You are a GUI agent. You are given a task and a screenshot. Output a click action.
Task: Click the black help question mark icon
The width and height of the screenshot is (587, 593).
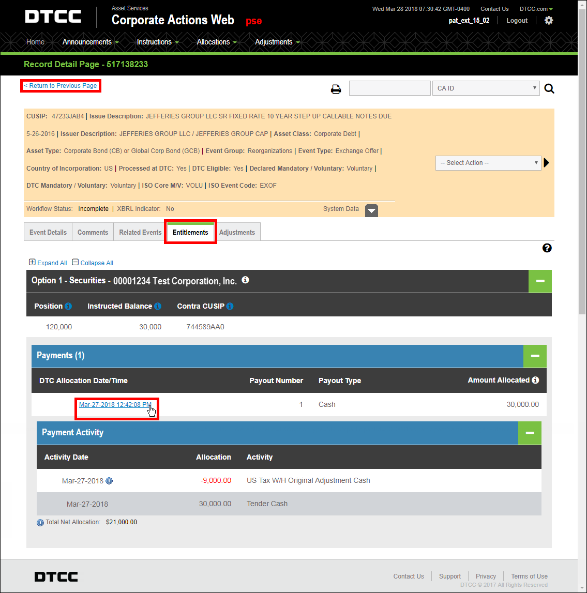[x=547, y=248]
